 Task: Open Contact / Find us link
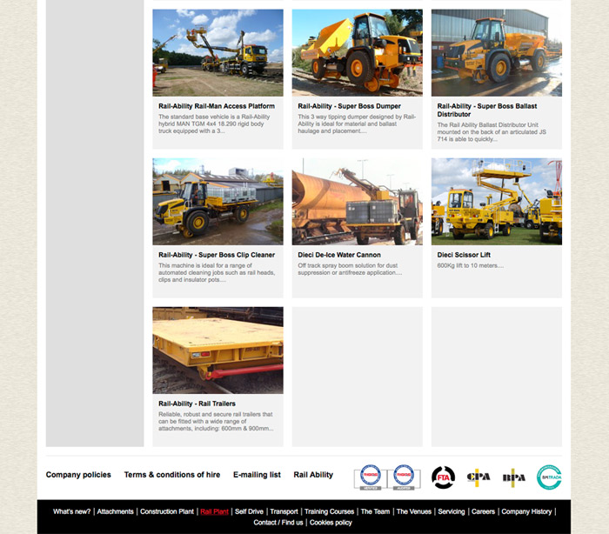pos(278,523)
